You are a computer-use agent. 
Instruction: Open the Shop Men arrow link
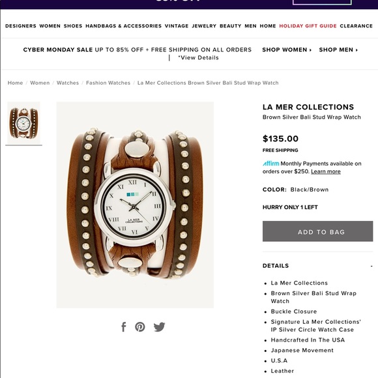pos(338,50)
